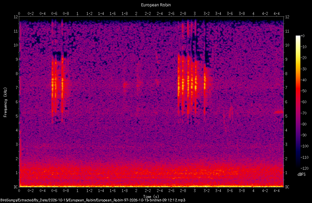Click the faint 5 kHz trace near 4.4 s
This screenshot has height=203, width=312.
tap(278, 112)
